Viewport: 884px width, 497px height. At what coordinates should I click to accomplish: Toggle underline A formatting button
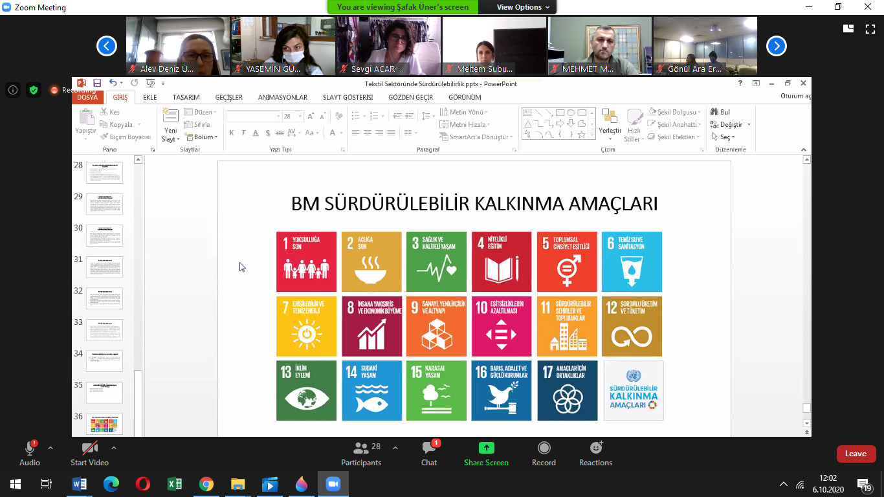tap(256, 133)
